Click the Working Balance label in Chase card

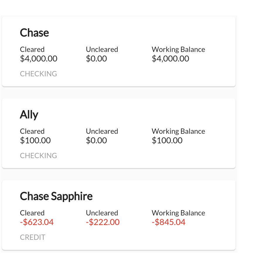pos(178,49)
